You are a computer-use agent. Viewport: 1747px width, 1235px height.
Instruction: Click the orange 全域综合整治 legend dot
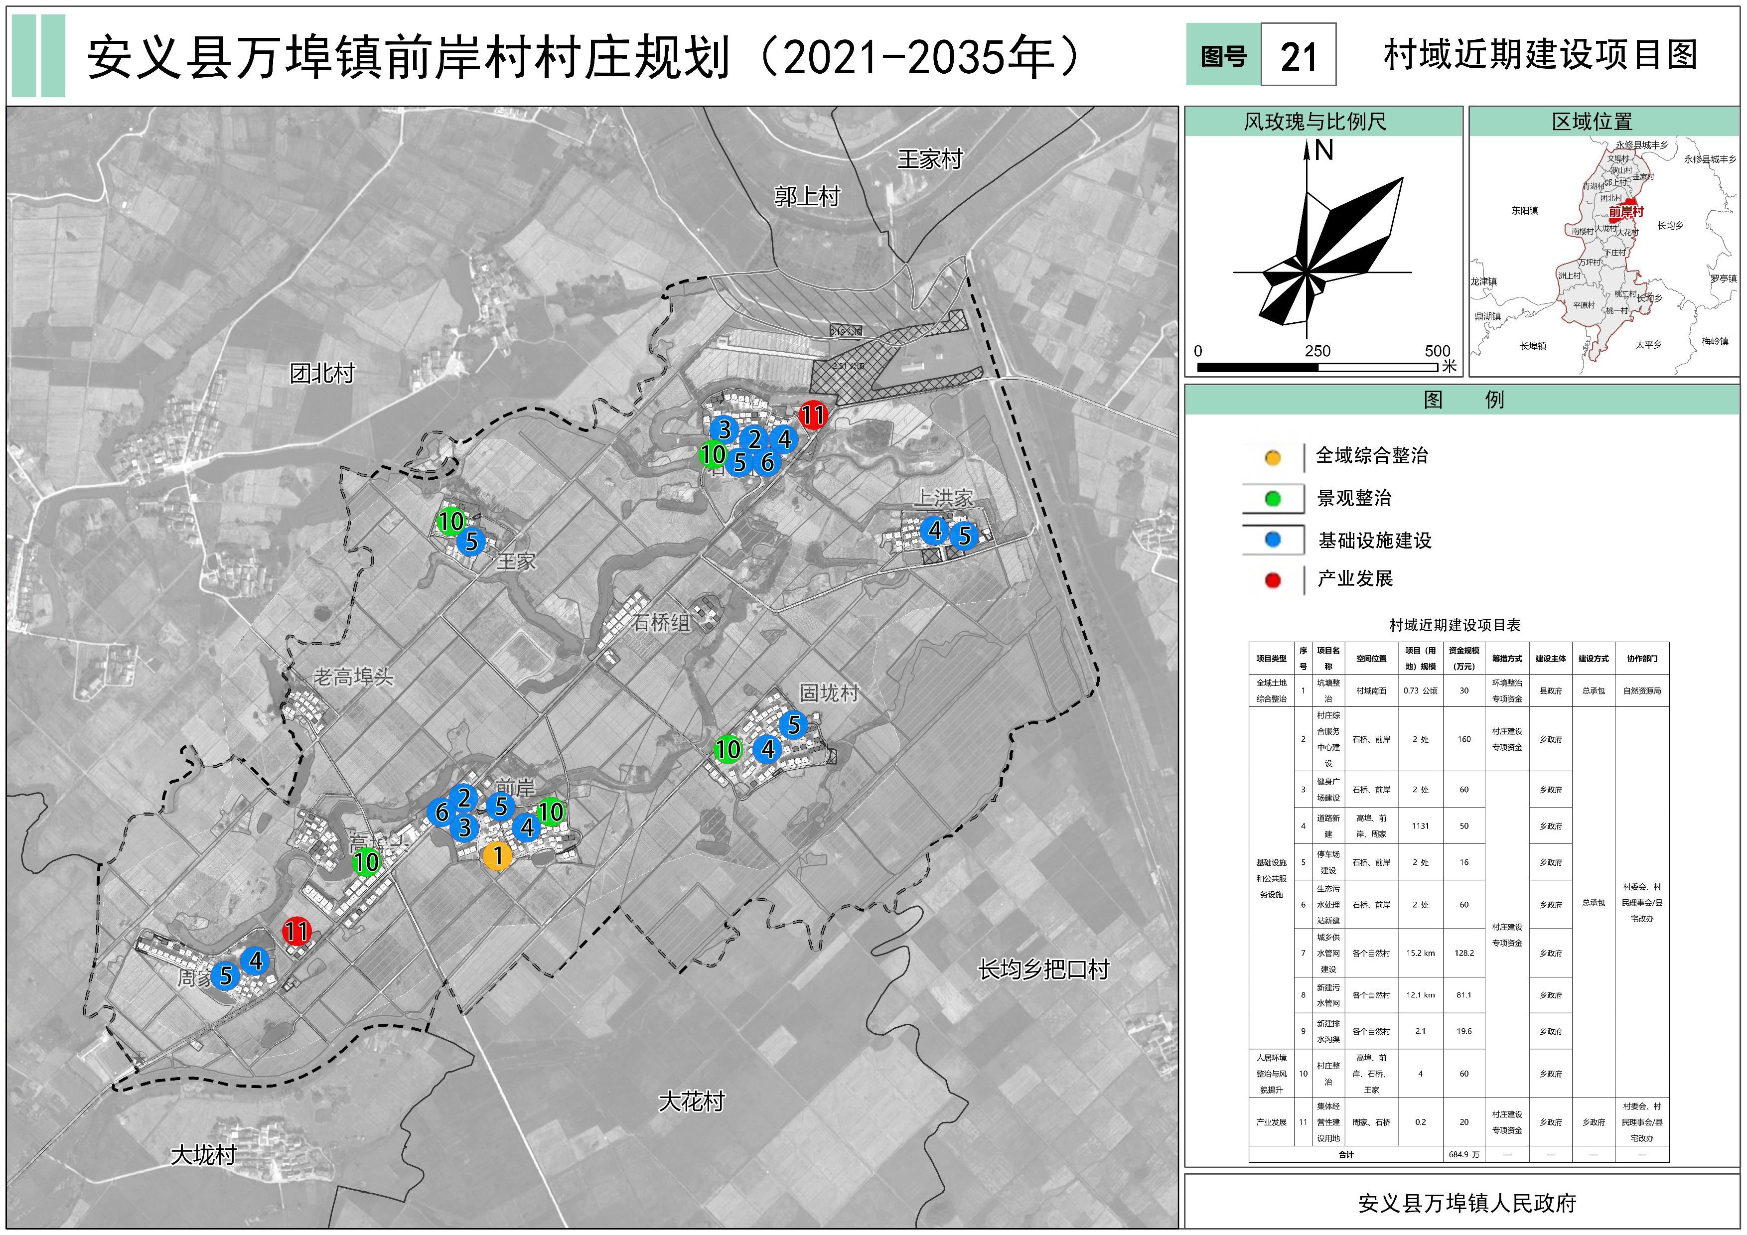click(x=1272, y=457)
